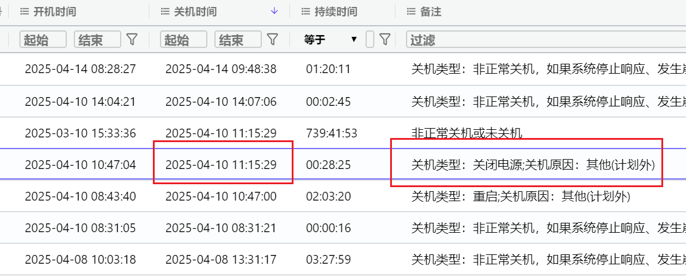686x276 pixels.
Task: Apply the 关机时间 filter funnel icon
Action: tap(272, 40)
